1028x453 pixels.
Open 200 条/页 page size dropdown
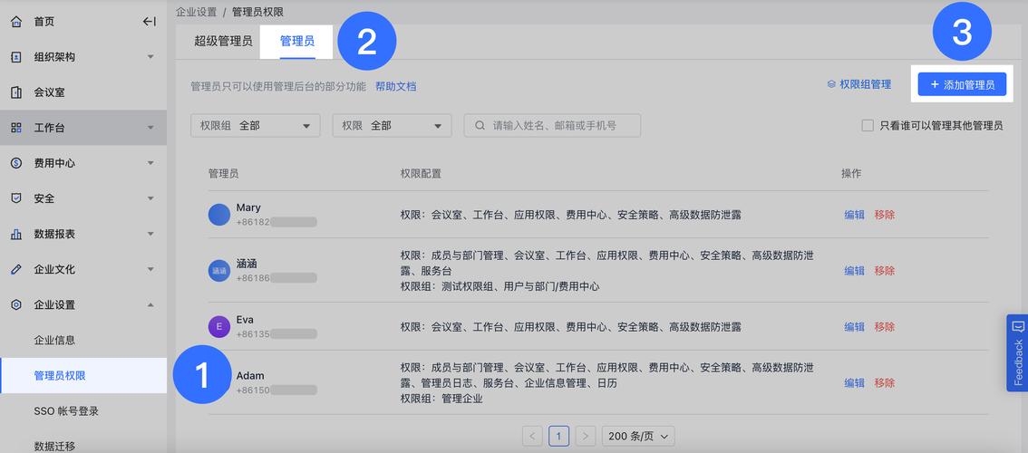pos(638,436)
